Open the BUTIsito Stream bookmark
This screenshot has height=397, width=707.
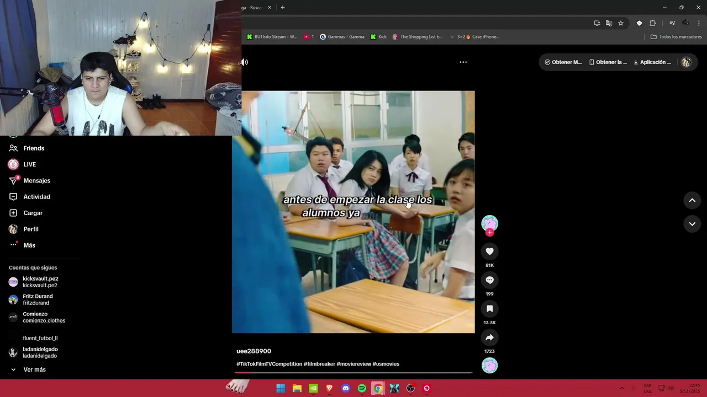272,37
